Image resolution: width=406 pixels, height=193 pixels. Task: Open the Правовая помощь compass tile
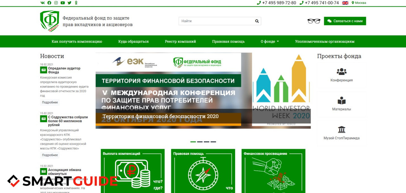click(x=203, y=171)
